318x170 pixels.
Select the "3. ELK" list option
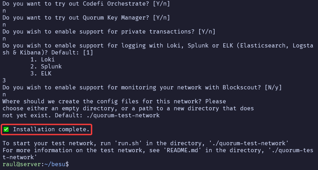click(41, 73)
